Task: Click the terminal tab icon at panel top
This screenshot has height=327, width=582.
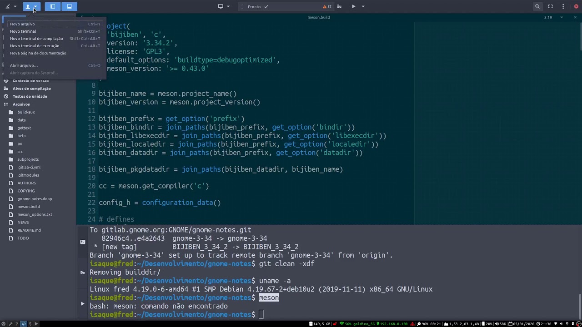Action: click(82, 242)
